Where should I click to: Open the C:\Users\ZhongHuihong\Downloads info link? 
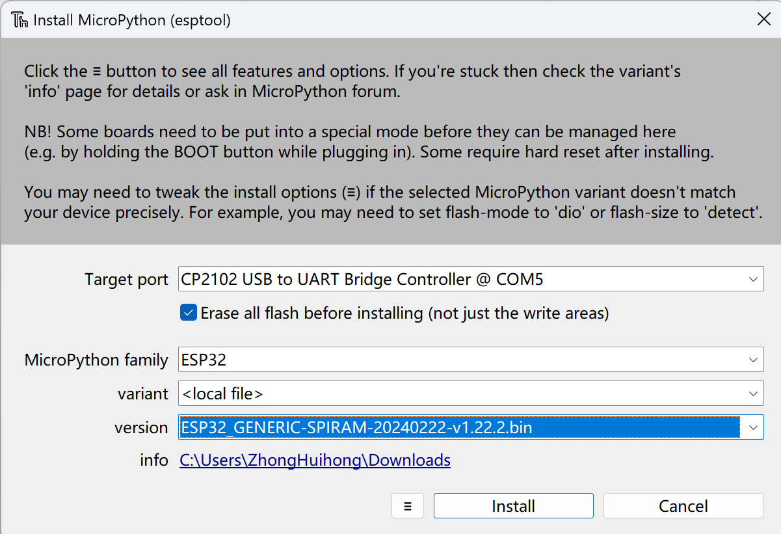(315, 461)
